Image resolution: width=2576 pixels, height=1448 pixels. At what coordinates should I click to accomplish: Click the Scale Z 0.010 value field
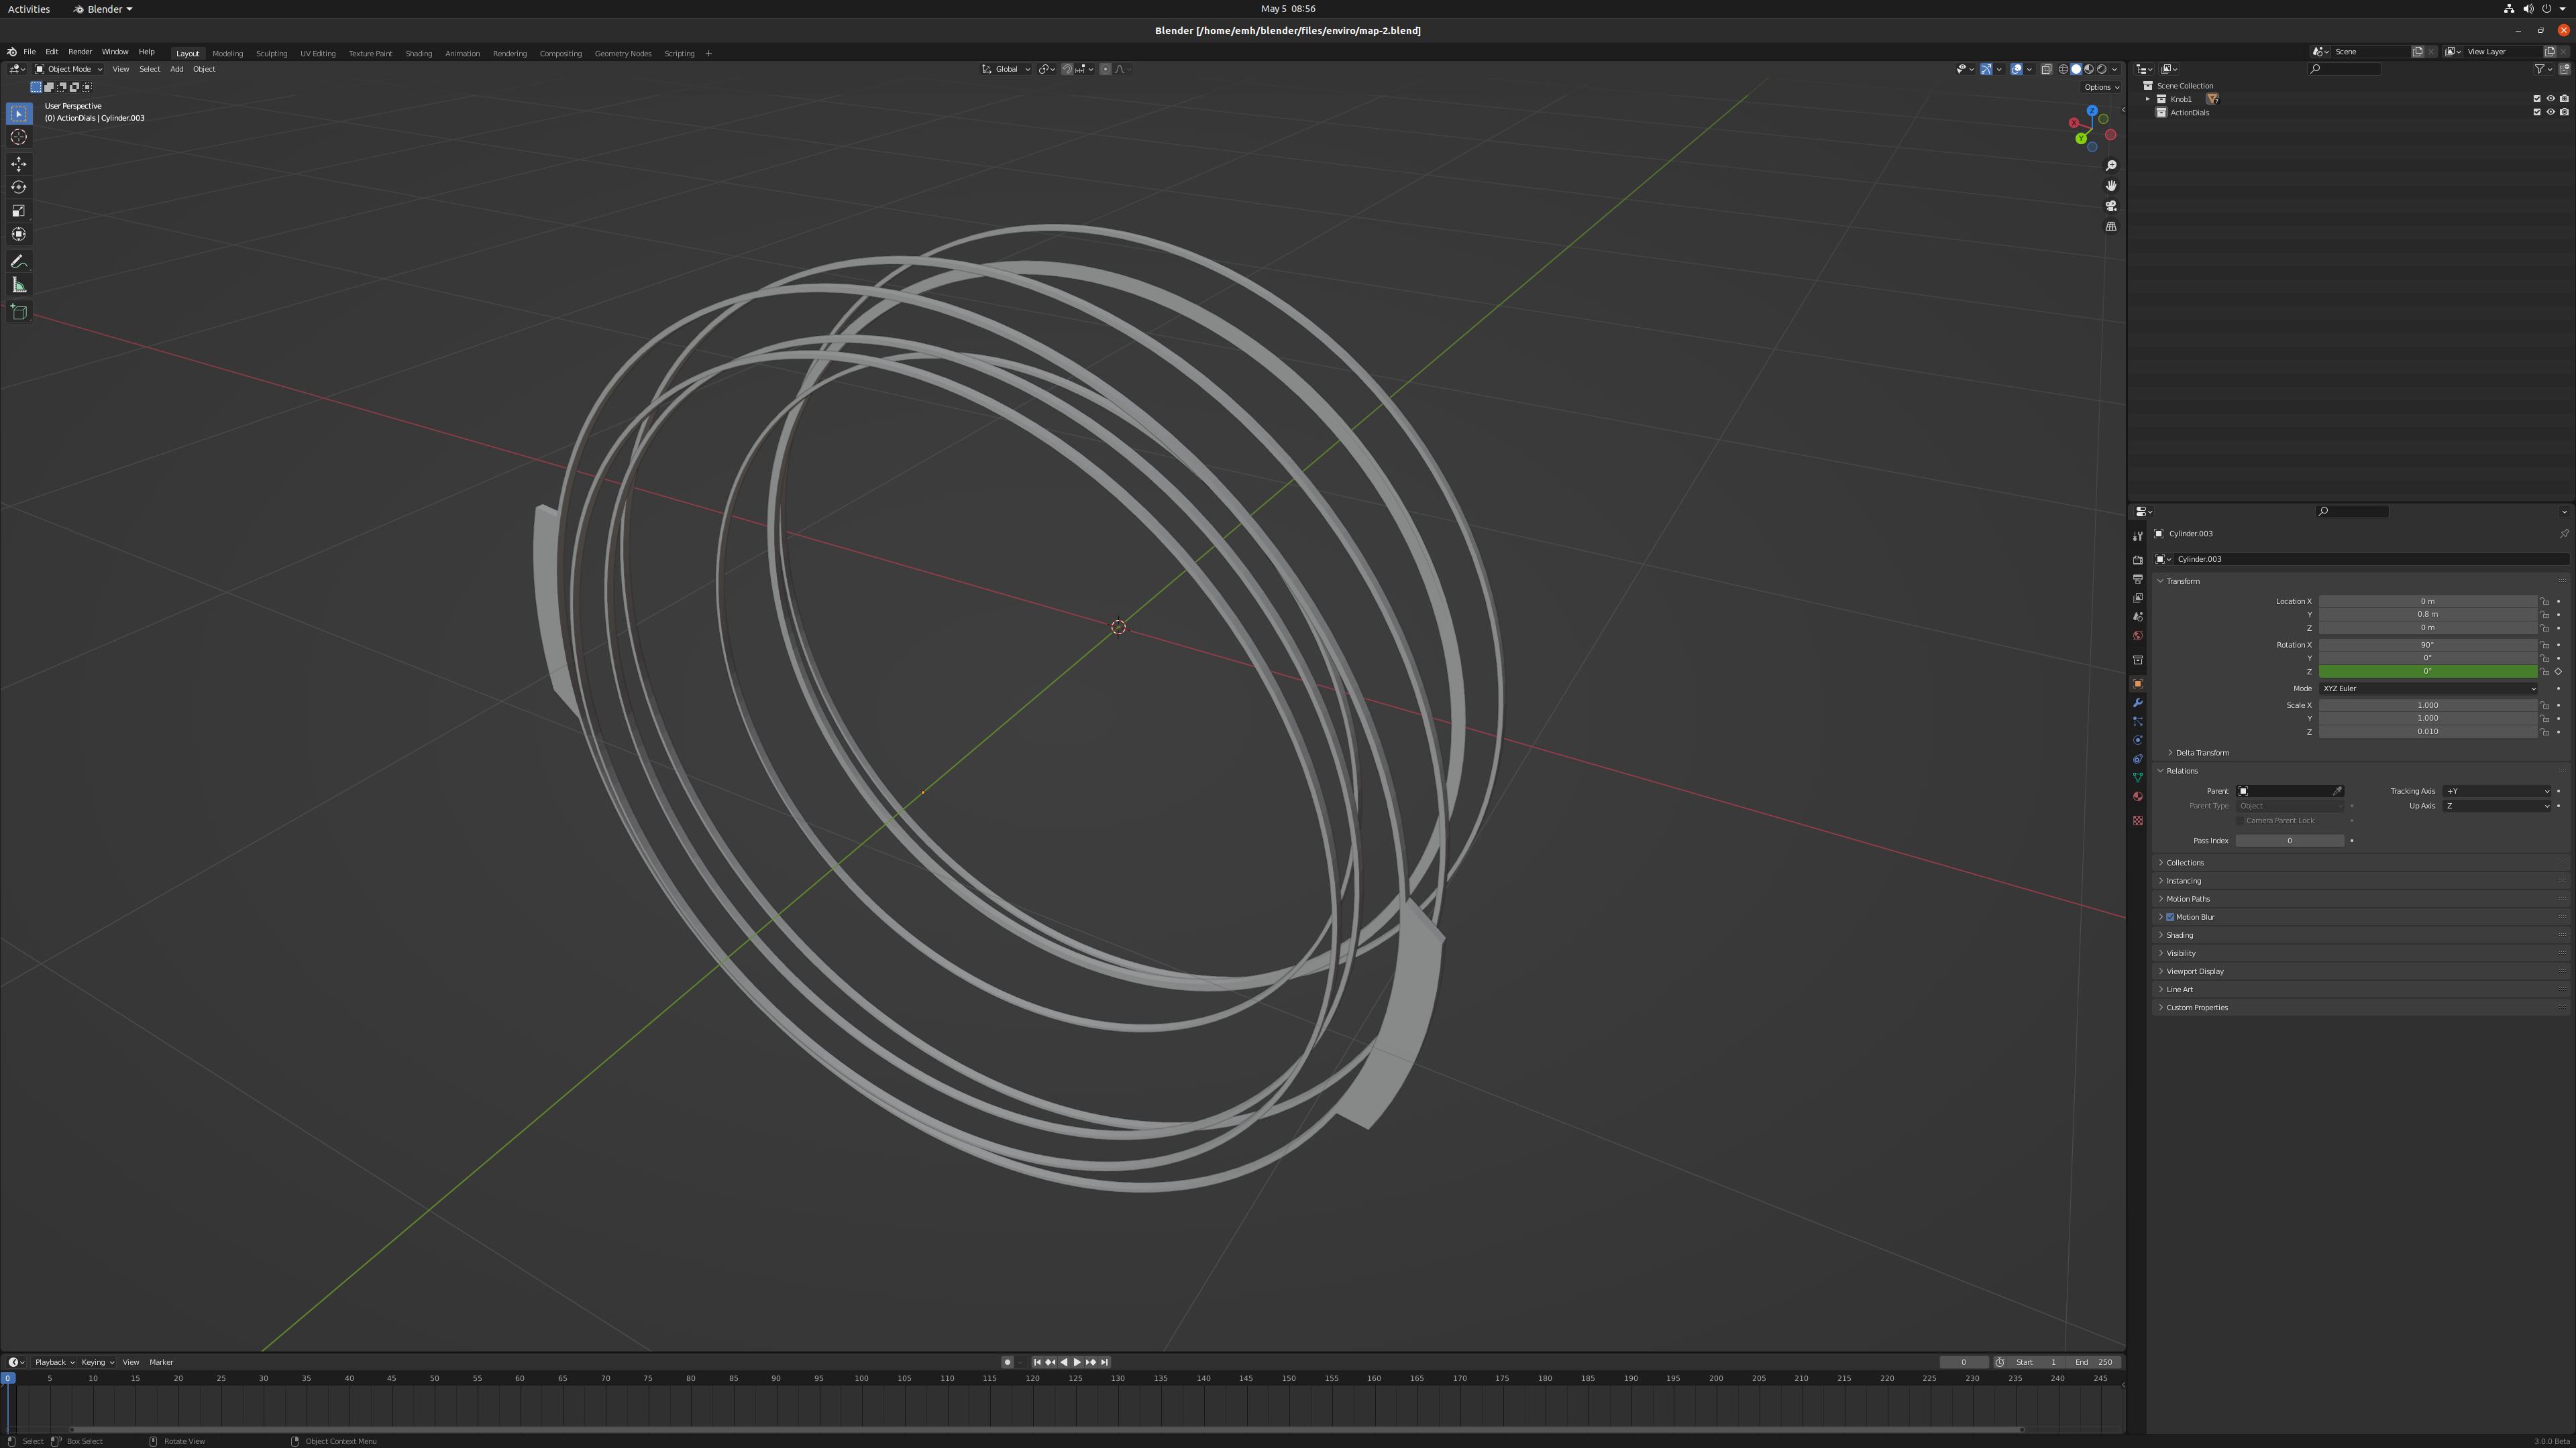pyautogui.click(x=2428, y=731)
